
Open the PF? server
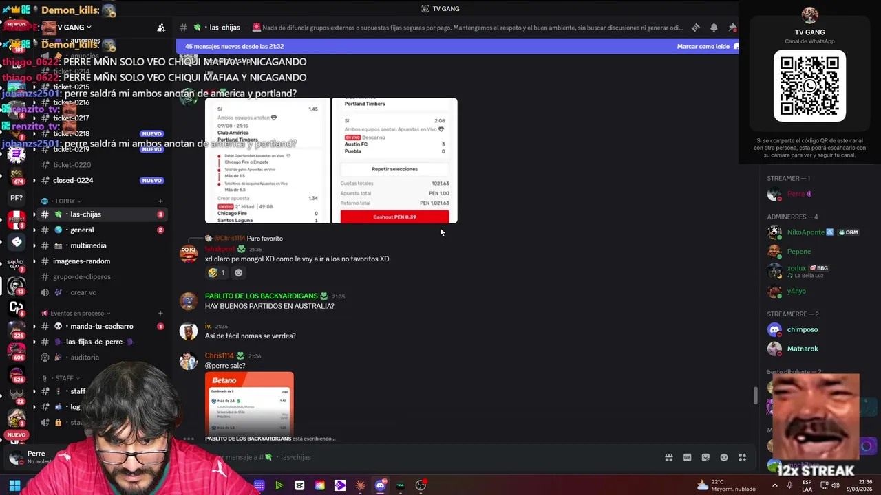(16, 198)
